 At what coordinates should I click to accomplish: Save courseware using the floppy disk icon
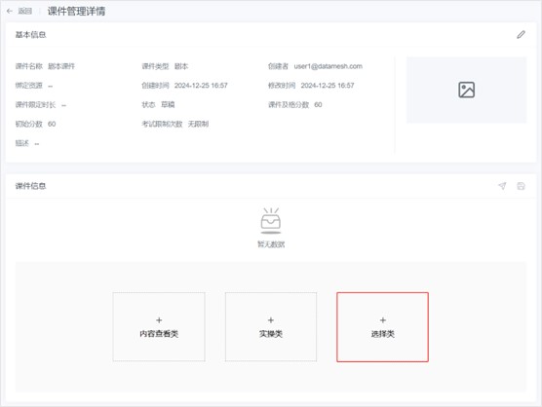(x=521, y=186)
